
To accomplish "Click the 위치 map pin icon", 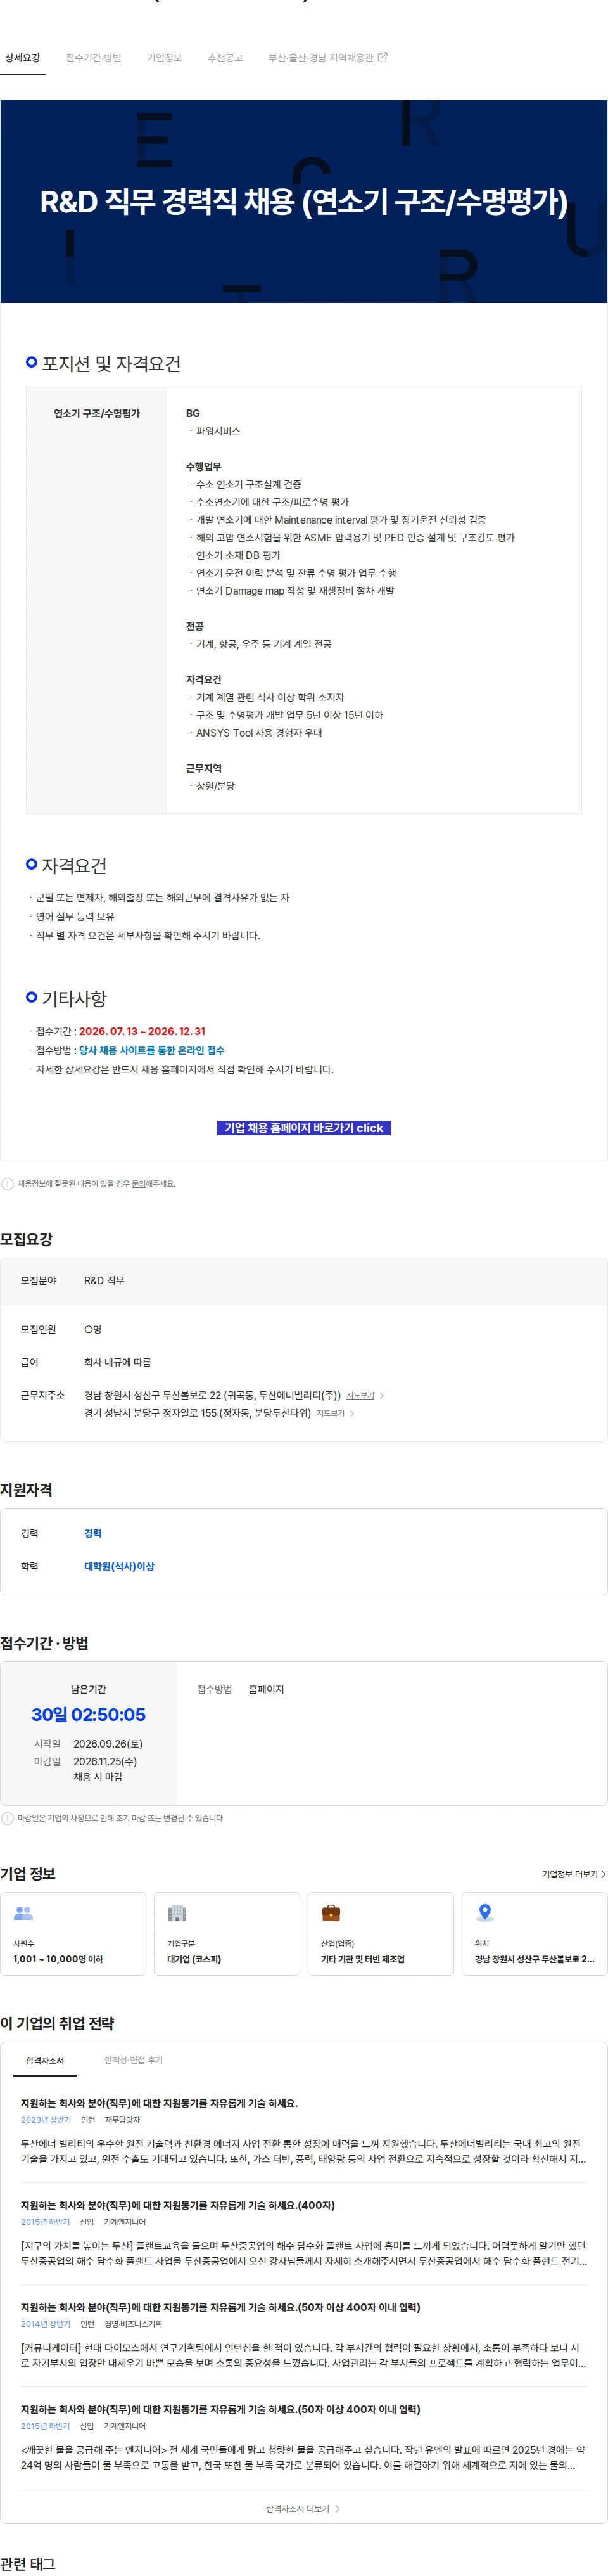I will point(485,1913).
